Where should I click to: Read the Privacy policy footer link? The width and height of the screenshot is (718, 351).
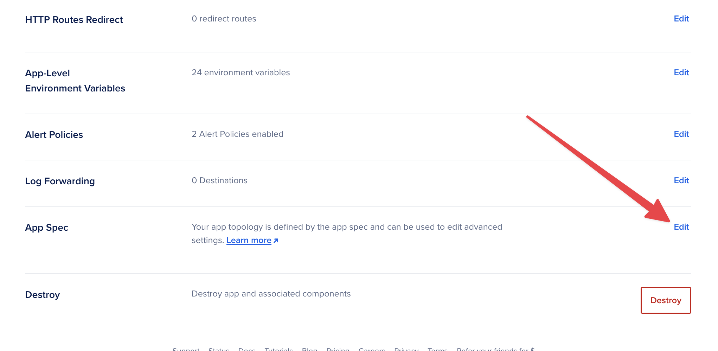click(x=406, y=349)
